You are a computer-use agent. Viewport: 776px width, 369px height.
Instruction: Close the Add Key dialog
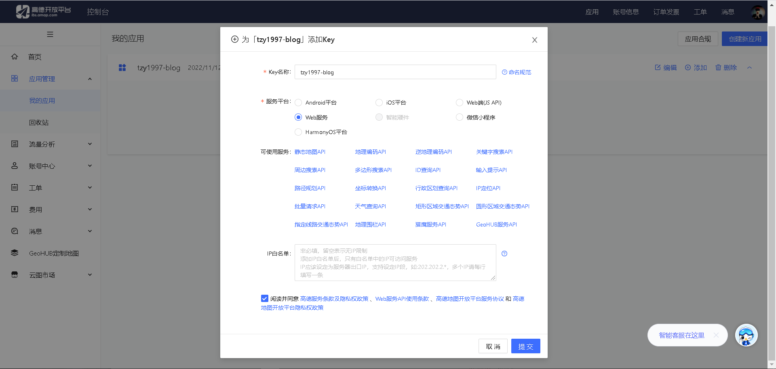click(x=534, y=40)
